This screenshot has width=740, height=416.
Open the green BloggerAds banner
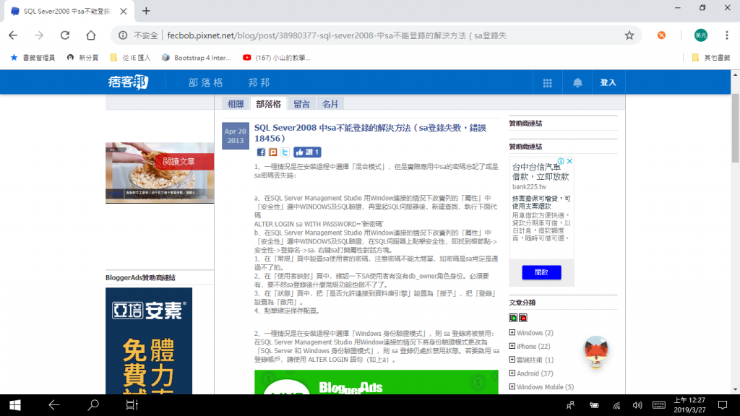[x=376, y=382]
